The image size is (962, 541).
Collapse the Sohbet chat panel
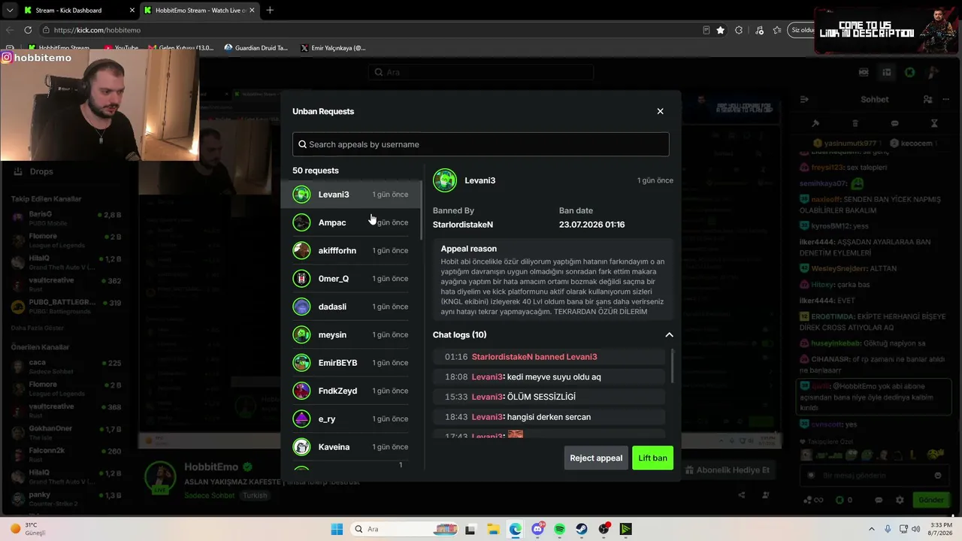[804, 99]
